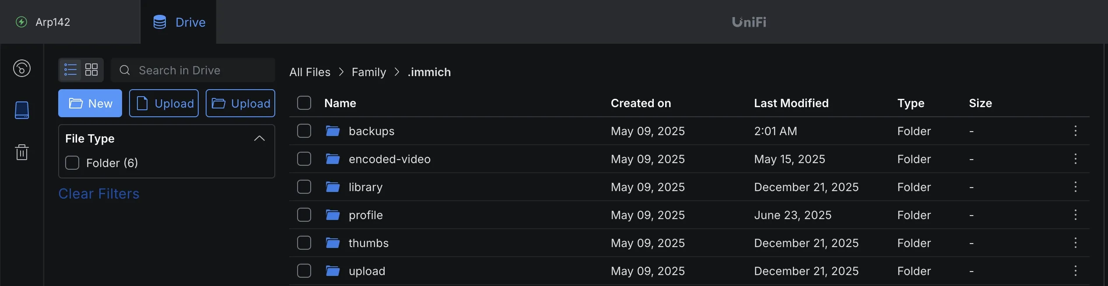Switch to grid view layout
The image size is (1108, 286).
coord(92,70)
